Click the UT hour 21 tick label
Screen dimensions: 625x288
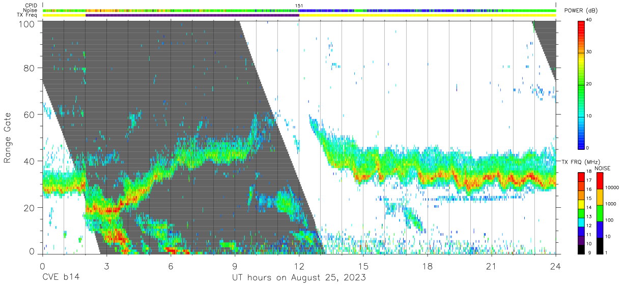[x=492, y=266]
